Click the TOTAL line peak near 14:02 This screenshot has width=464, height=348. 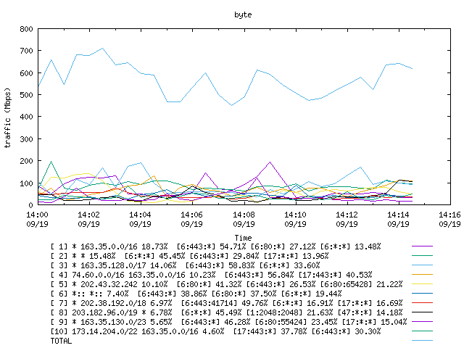click(x=102, y=49)
